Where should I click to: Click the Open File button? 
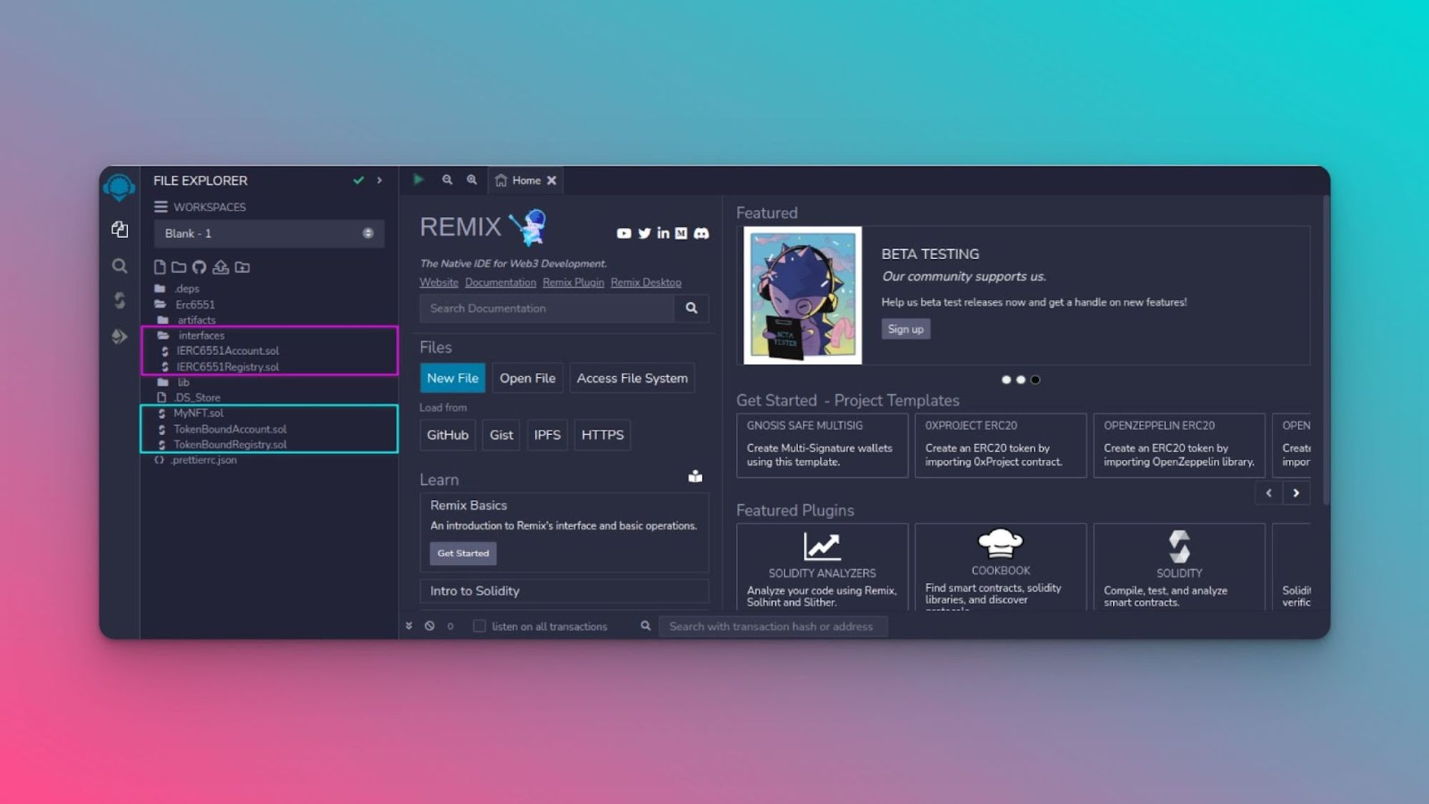pos(527,378)
